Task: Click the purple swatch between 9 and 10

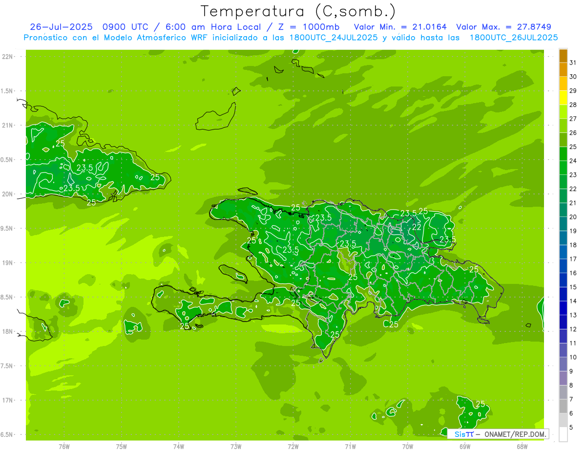Action: [x=563, y=365]
